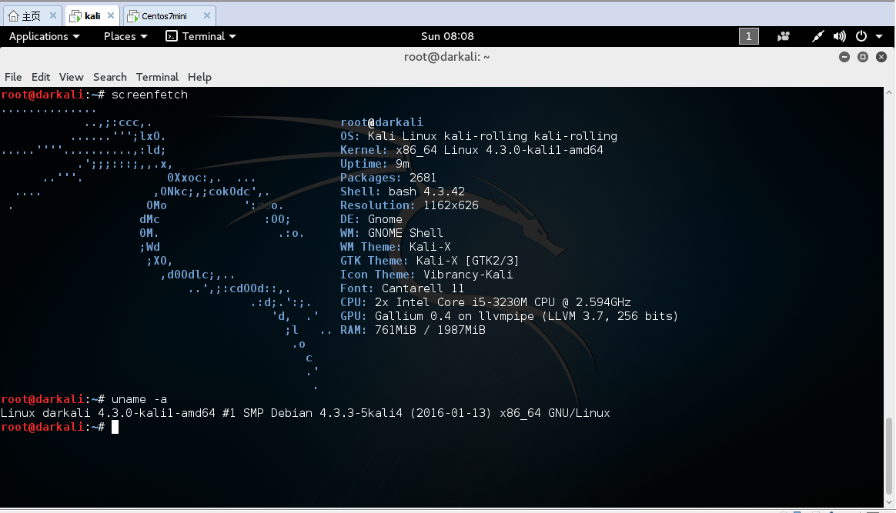
Task: Click the 'Shell: bash 4.3.42' line
Action: click(x=403, y=192)
